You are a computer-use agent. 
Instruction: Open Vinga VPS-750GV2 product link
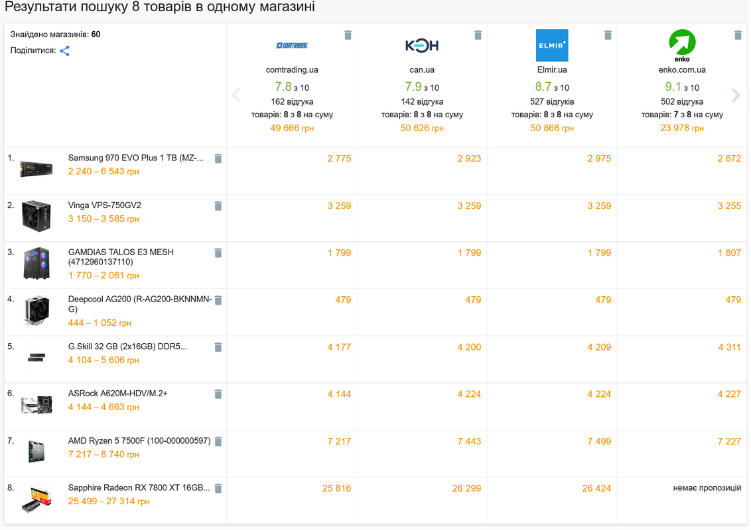click(x=105, y=205)
